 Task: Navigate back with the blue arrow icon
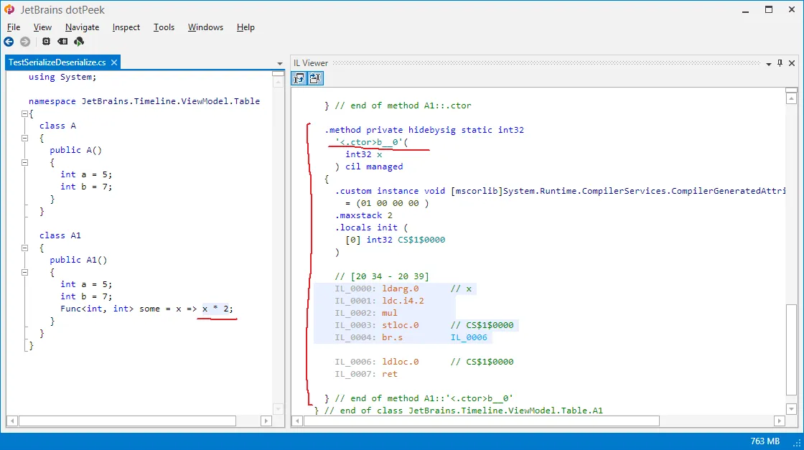pyautogui.click(x=9, y=42)
